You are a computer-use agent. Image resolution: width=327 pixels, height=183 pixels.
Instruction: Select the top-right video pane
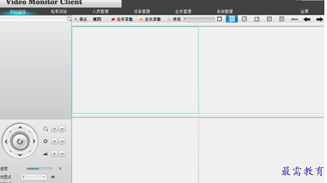(x=261, y=70)
